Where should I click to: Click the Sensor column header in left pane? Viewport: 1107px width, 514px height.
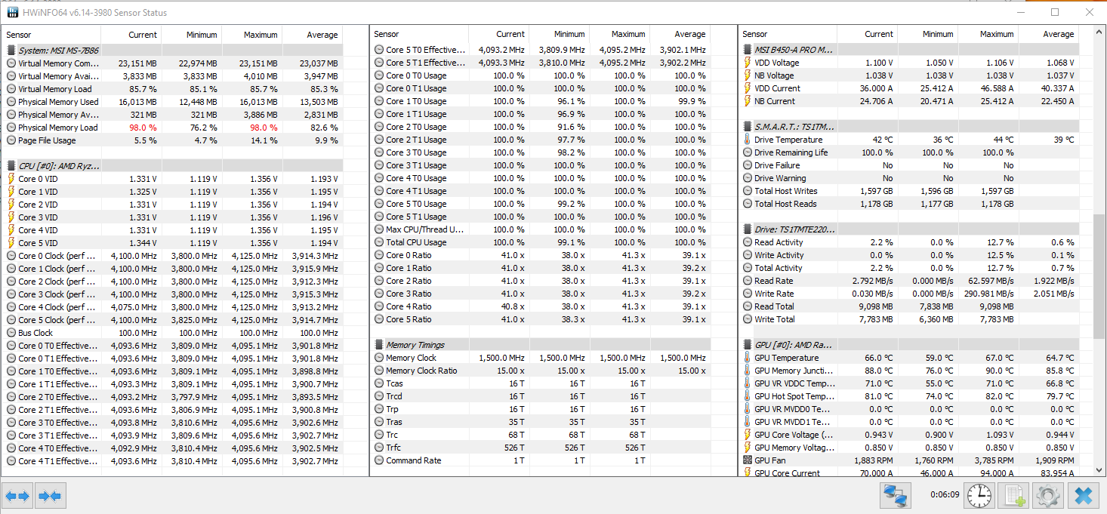[x=51, y=35]
